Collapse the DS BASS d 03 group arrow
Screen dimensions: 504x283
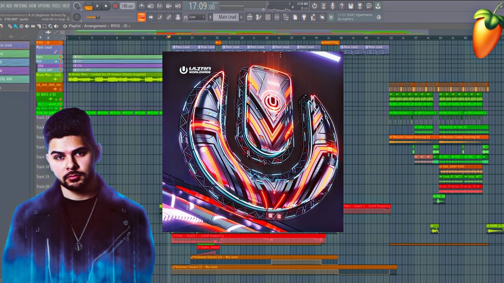[56, 99]
